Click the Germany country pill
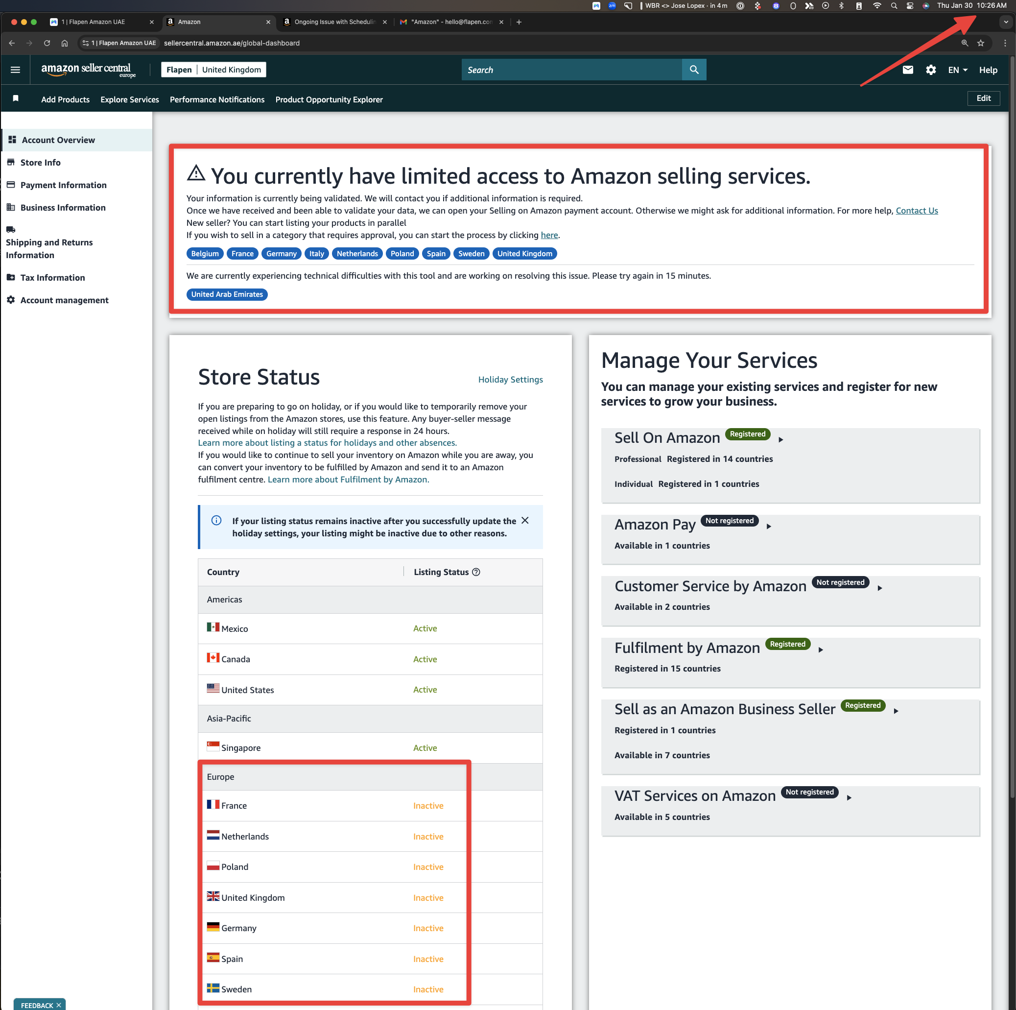The height and width of the screenshot is (1010, 1016). point(282,254)
